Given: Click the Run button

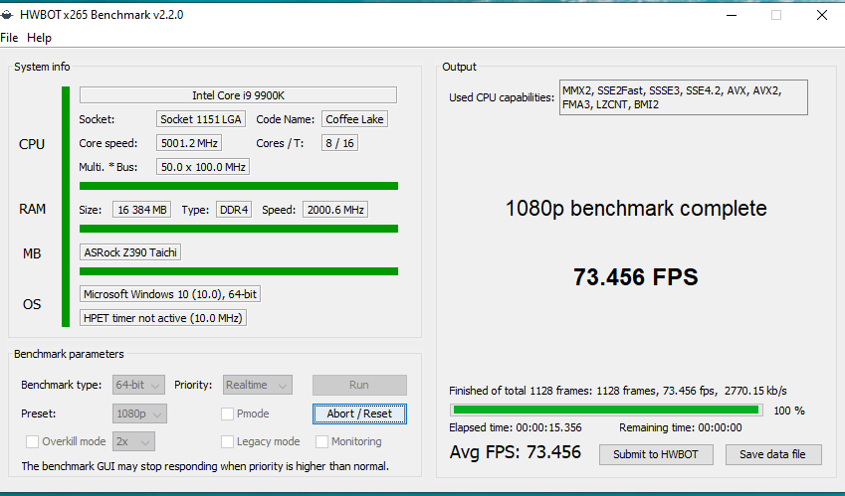Looking at the screenshot, I should click(x=359, y=385).
